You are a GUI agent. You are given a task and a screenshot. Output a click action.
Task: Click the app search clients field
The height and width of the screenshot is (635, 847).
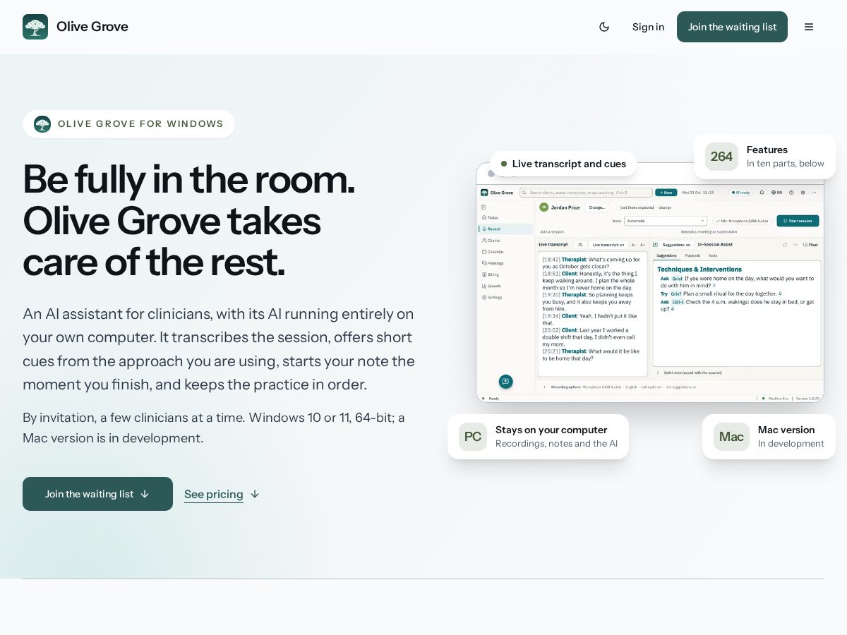(586, 193)
